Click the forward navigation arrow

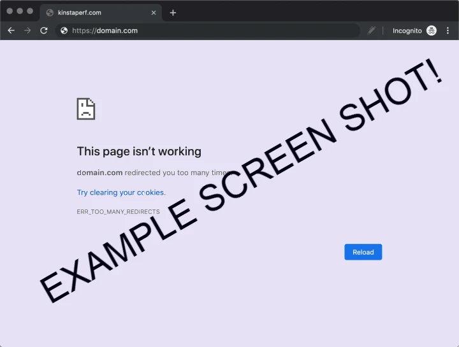click(x=27, y=31)
